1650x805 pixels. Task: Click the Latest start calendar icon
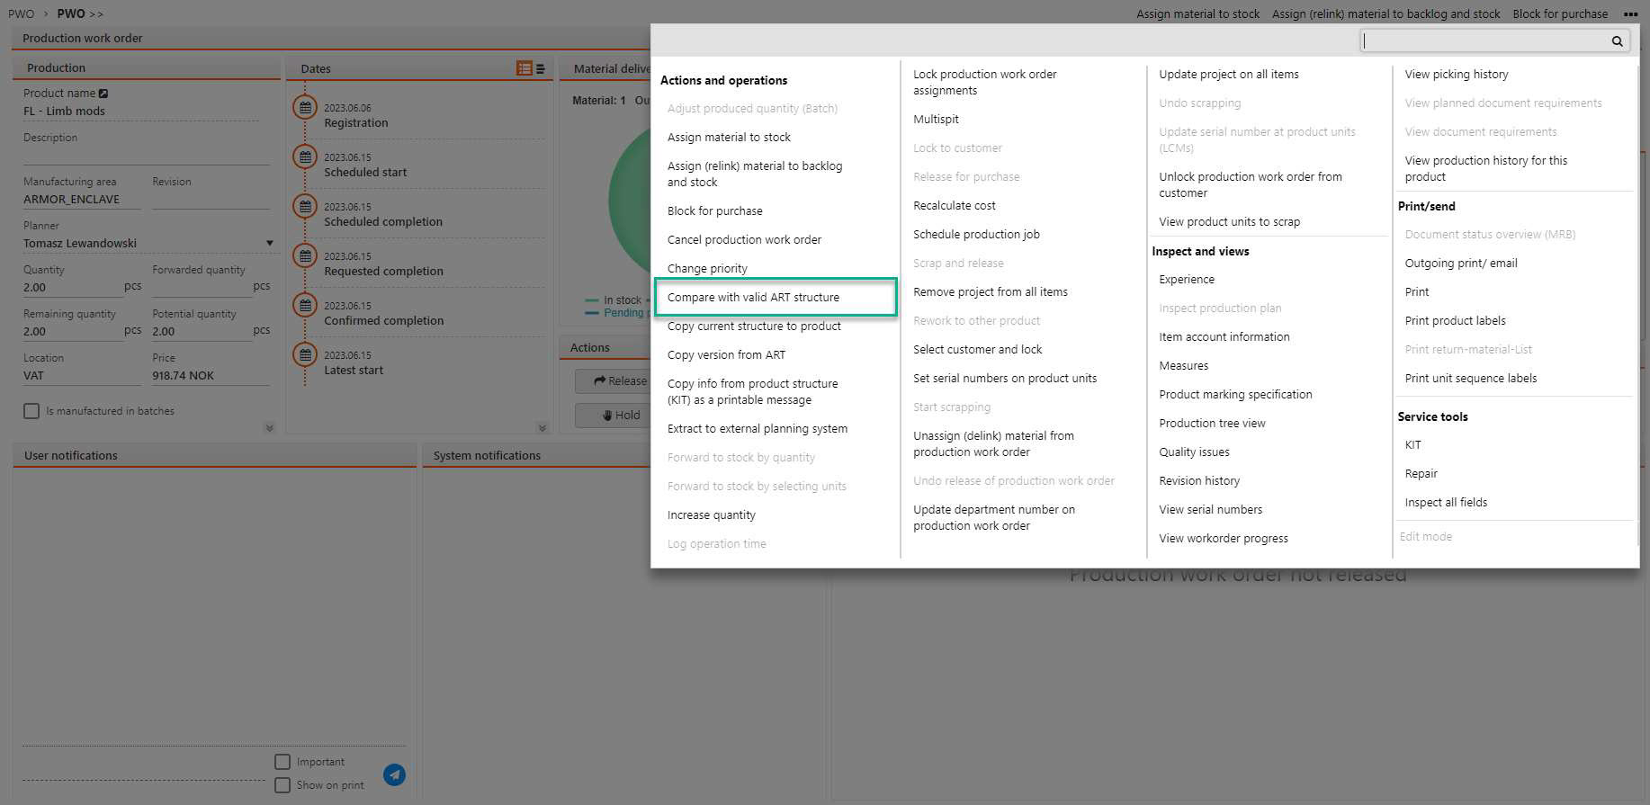306,355
